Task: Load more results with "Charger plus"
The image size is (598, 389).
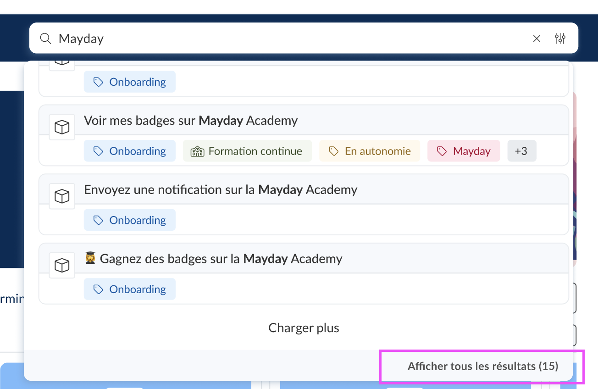Action: 304,328
